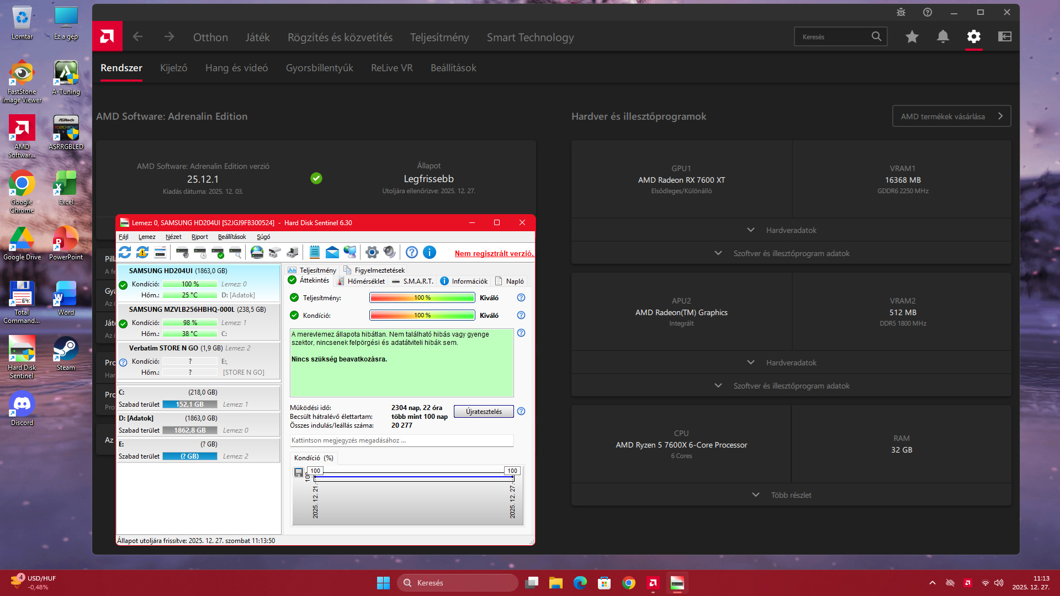Click the send email report envelope icon
This screenshot has width=1060, height=596.
(x=332, y=253)
